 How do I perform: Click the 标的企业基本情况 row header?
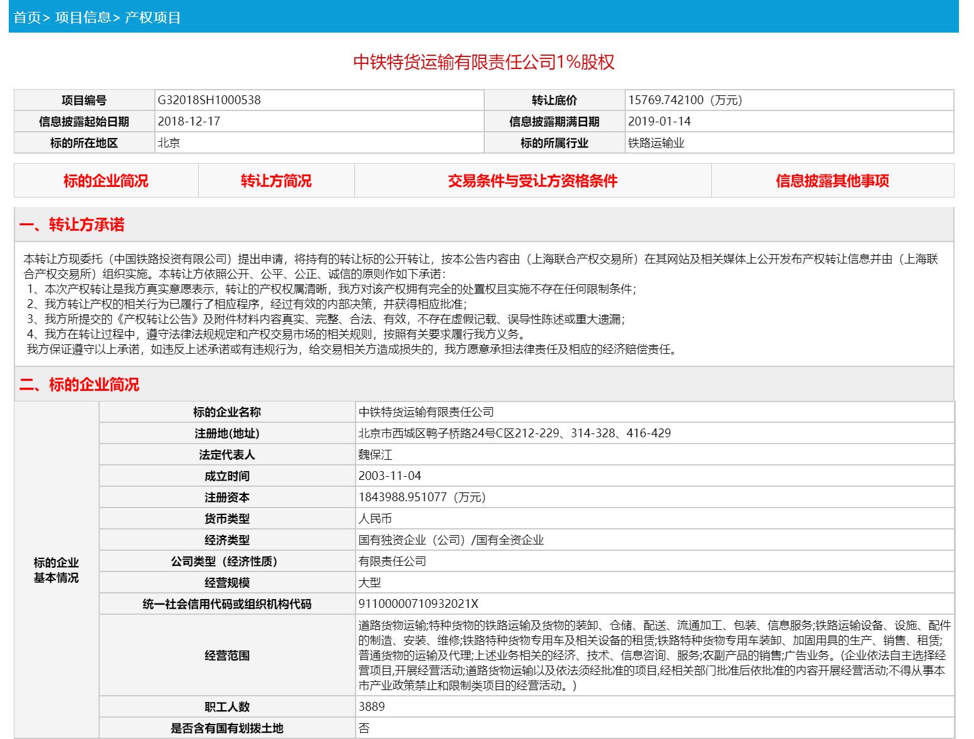(x=56, y=570)
